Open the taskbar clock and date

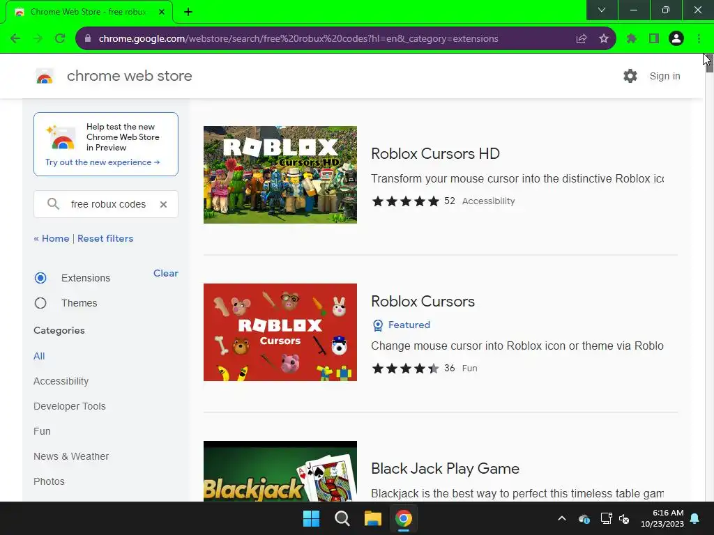pos(662,518)
